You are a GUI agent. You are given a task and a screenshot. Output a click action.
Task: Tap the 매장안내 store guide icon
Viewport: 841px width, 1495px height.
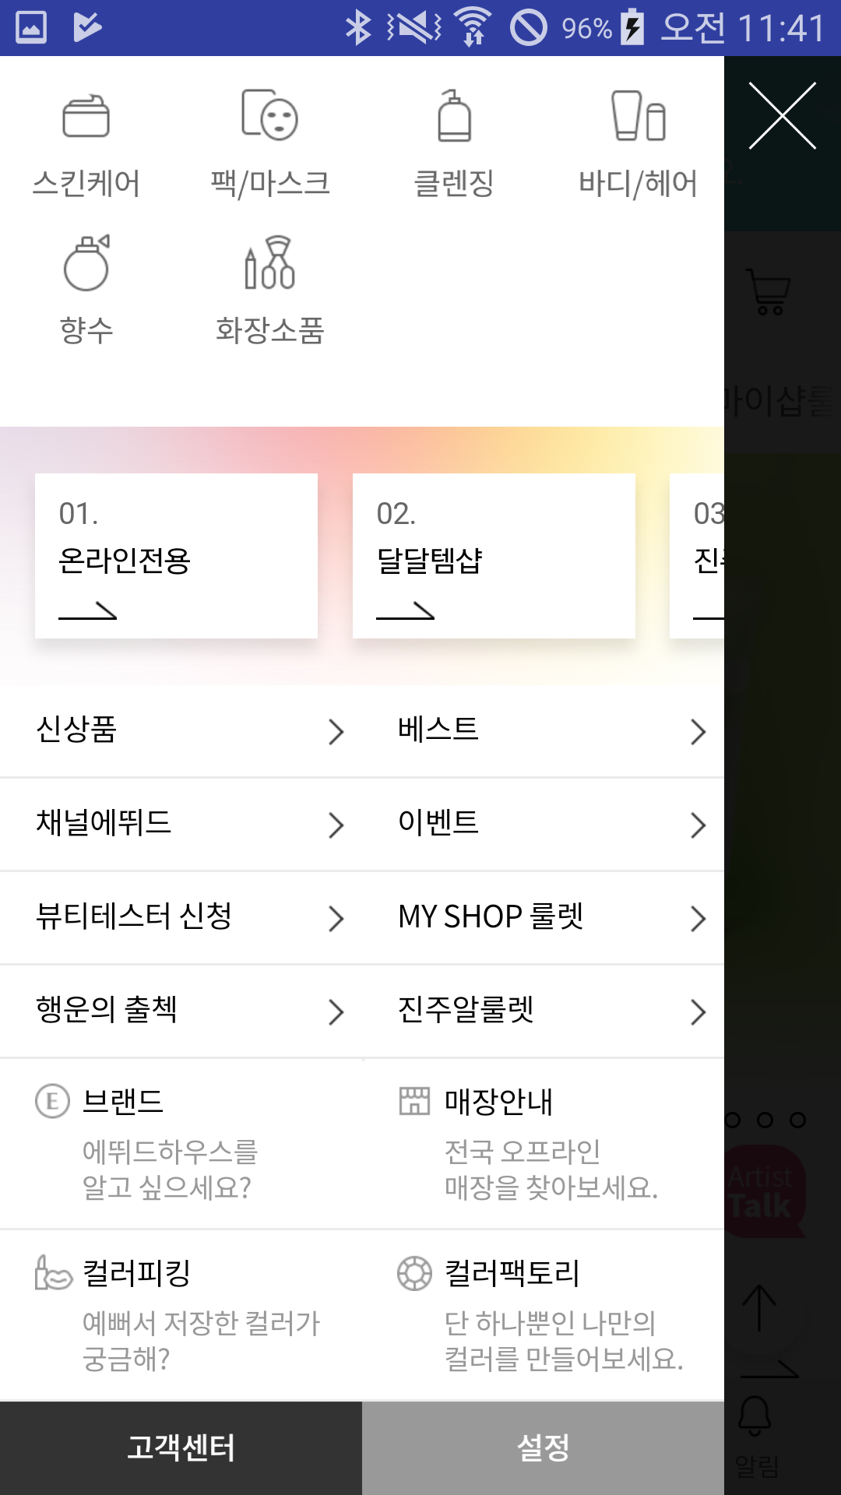[x=414, y=1101]
